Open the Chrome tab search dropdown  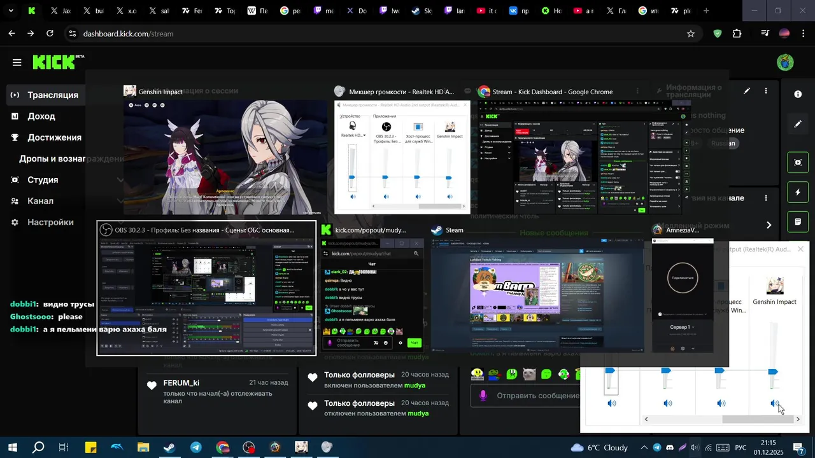click(x=12, y=11)
